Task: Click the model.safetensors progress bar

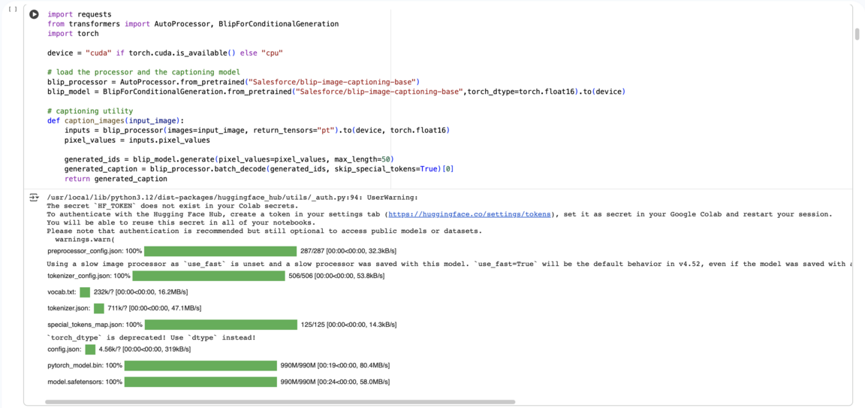Action: [200, 382]
